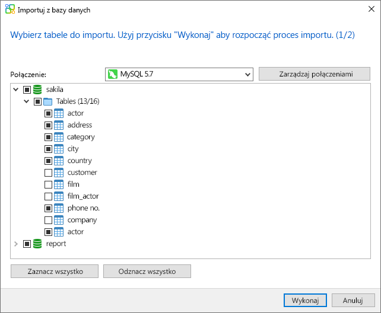Check the film table checkbox
Viewport: 381px width, 313px height.
[x=48, y=184]
